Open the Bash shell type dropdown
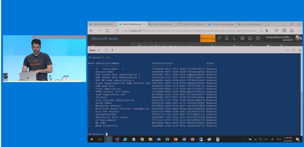This screenshot has height=147, width=304. pyautogui.click(x=95, y=50)
